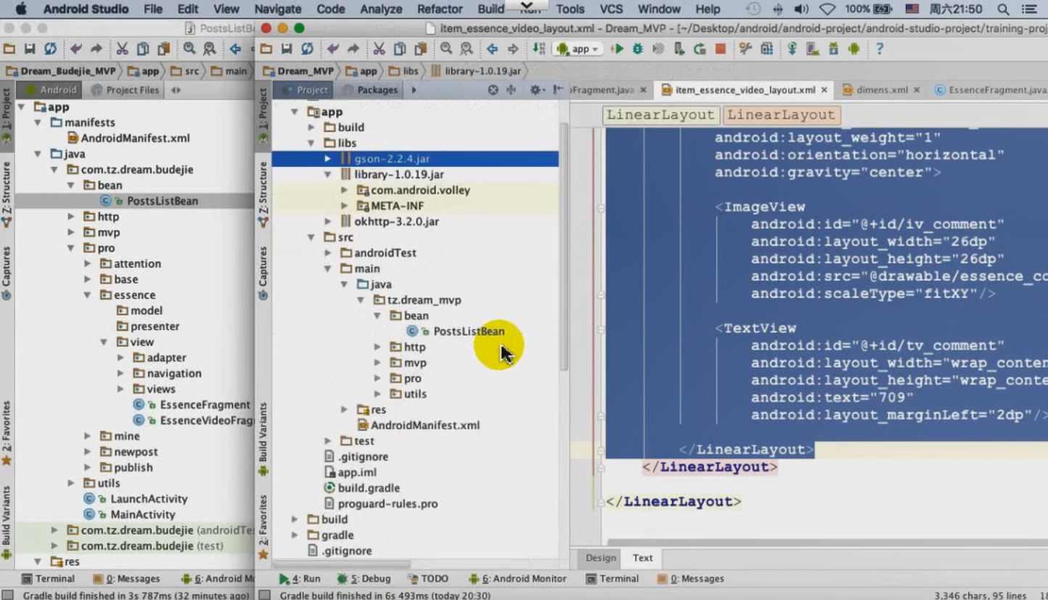The image size is (1048, 600).
Task: Close item_essence_video_layout.xml tab
Action: 824,90
